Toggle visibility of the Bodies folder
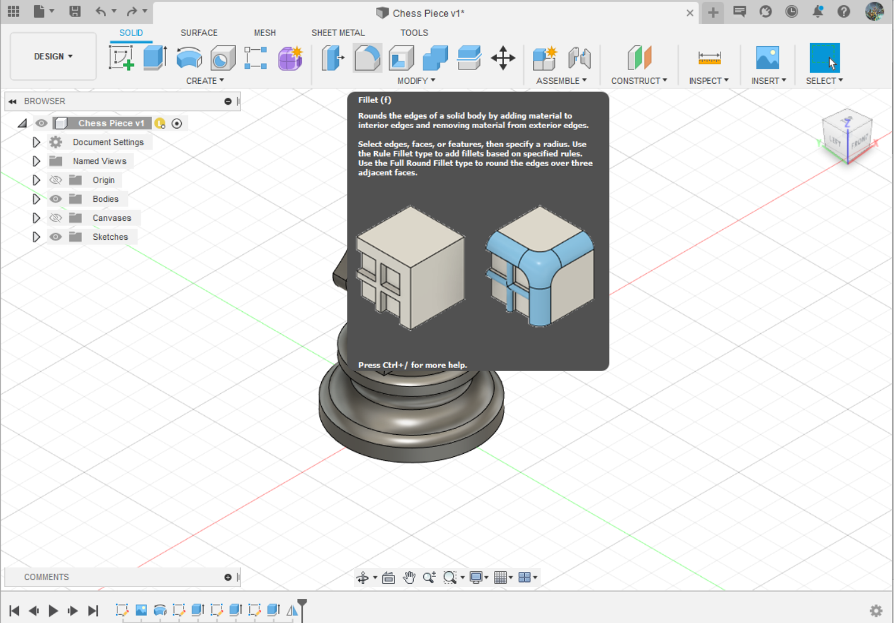Viewport: 894px width, 623px height. pyautogui.click(x=56, y=199)
